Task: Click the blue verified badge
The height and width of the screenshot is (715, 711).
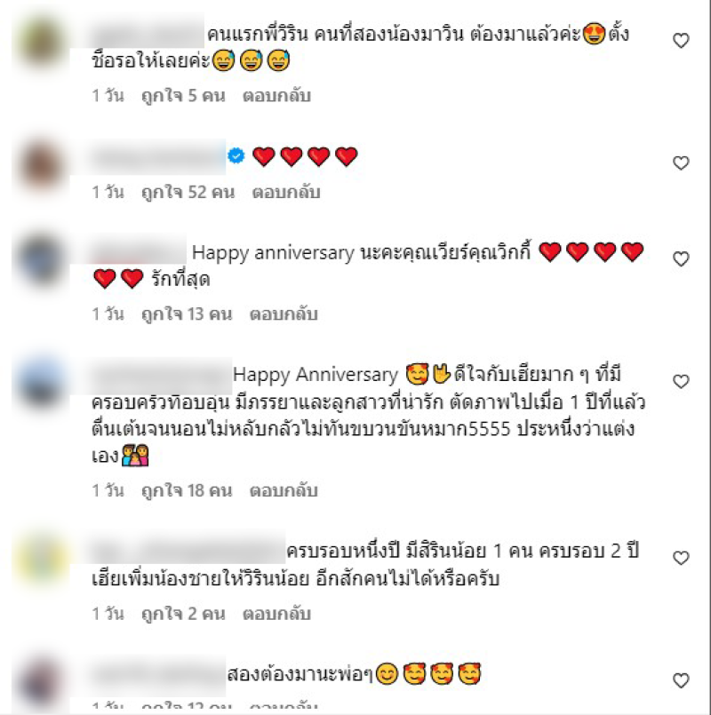Action: [236, 156]
